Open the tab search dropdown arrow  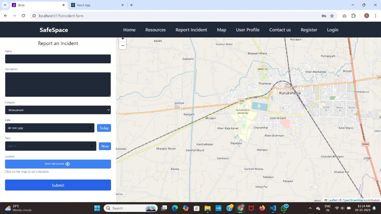(5, 5)
